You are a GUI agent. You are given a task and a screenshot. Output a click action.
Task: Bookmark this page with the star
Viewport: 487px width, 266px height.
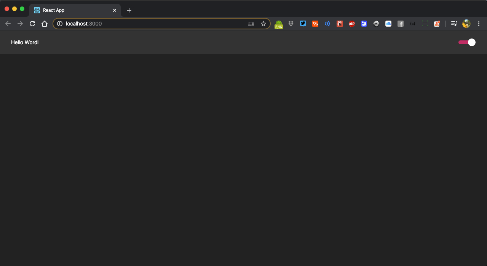coord(263,24)
